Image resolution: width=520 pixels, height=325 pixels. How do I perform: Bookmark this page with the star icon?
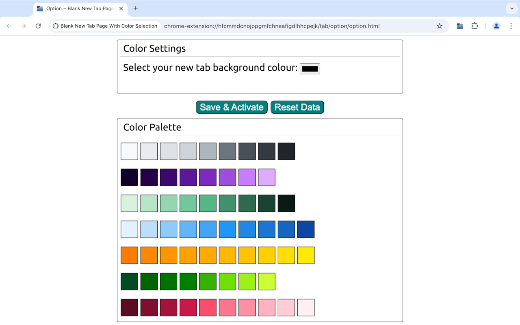tap(440, 26)
